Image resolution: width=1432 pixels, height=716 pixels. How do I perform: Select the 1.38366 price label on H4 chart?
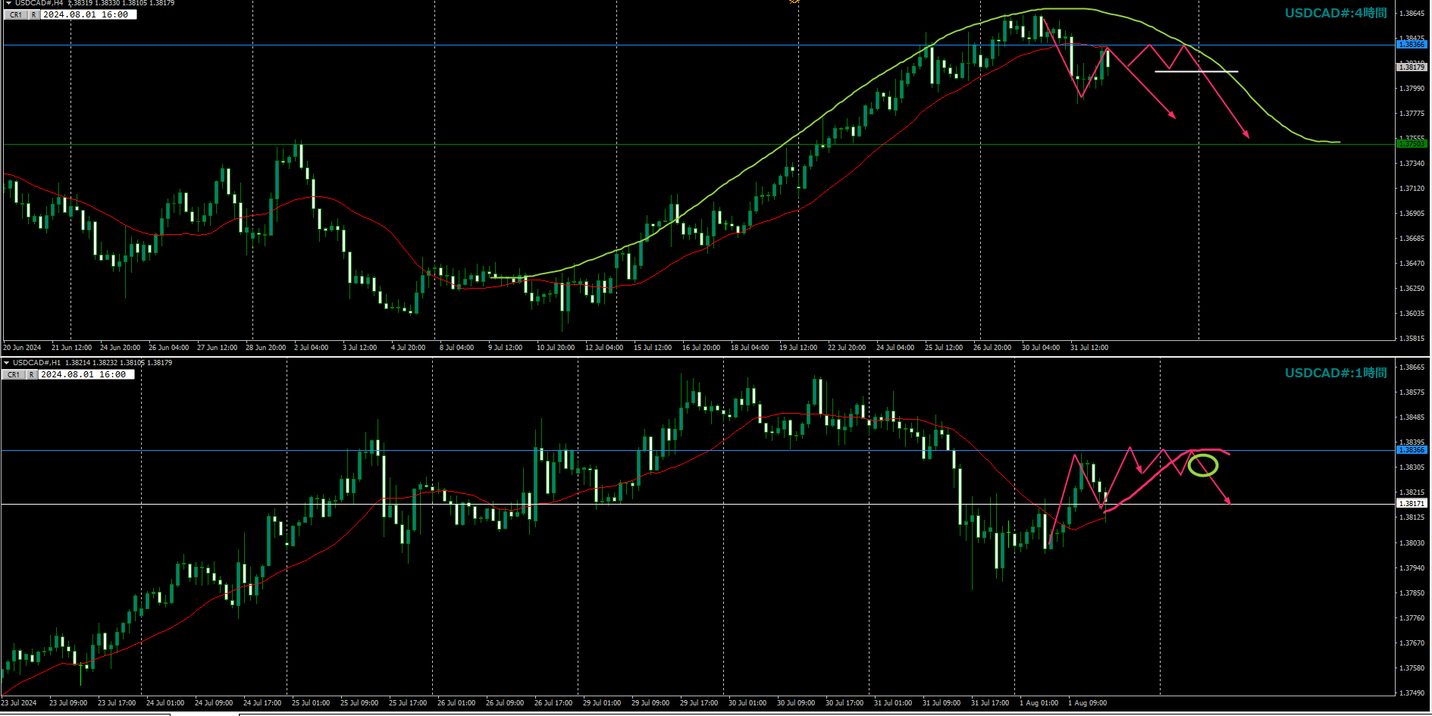[x=1412, y=45]
